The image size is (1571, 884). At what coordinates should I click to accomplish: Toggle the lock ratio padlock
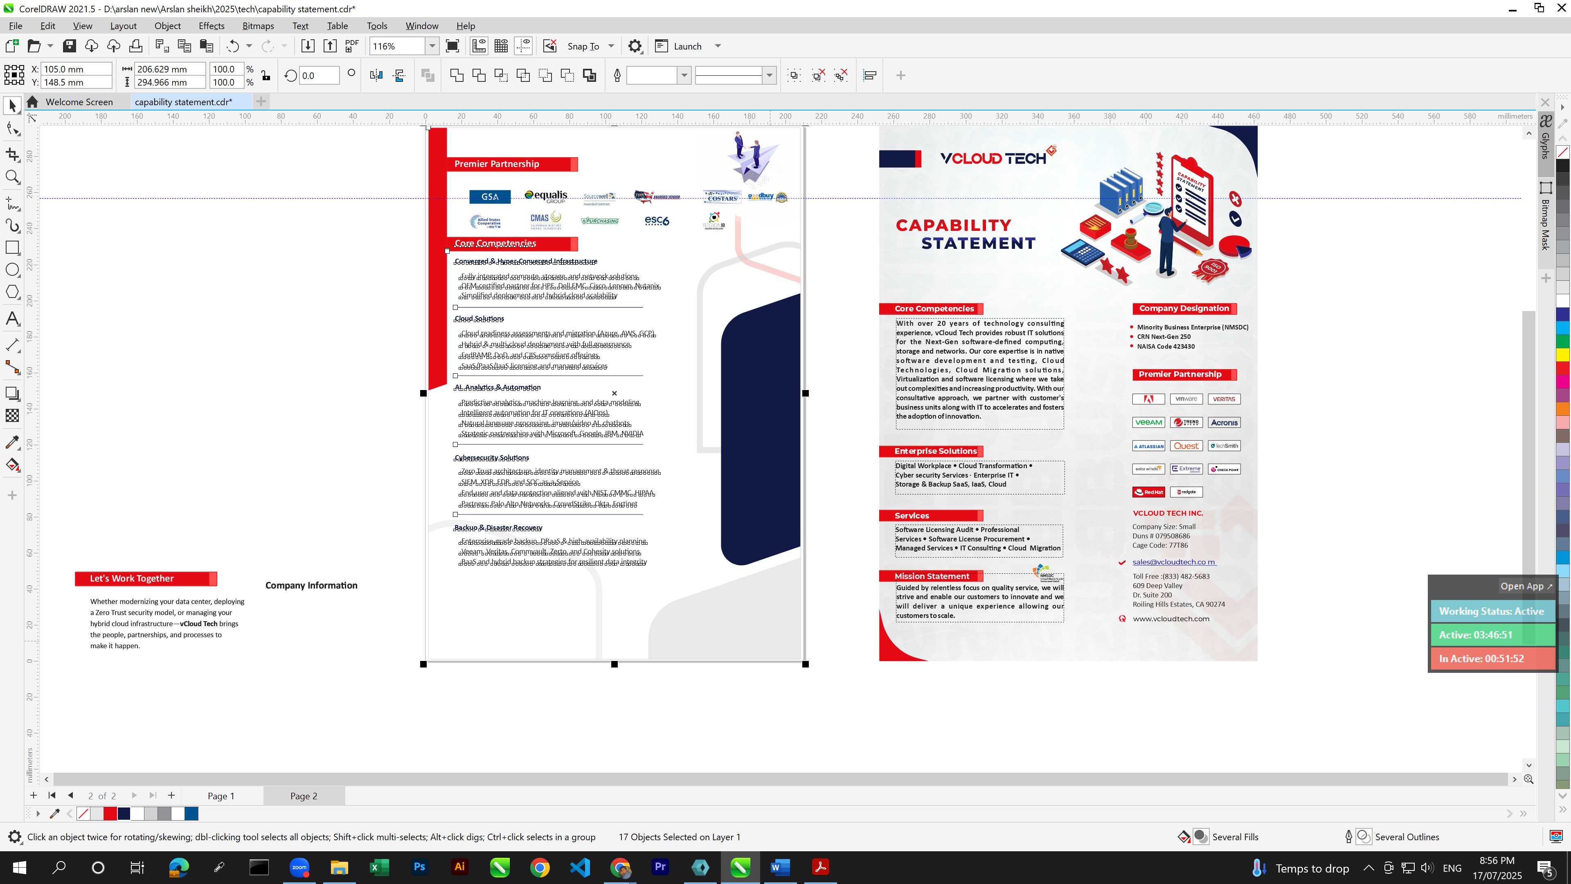266,76
